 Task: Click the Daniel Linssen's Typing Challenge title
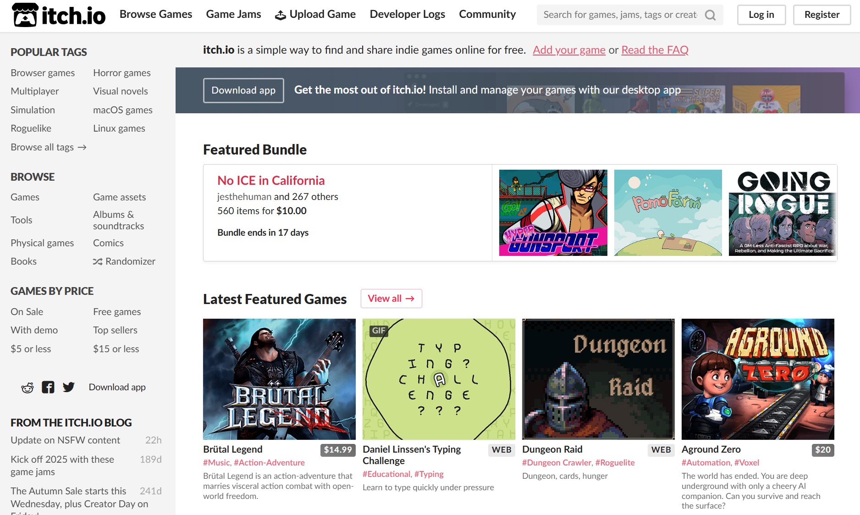[x=412, y=455]
